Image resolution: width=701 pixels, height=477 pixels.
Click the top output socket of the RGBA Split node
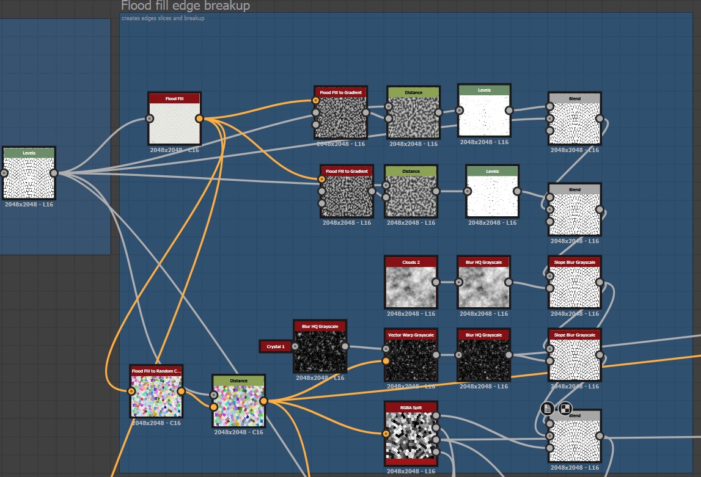click(436, 415)
